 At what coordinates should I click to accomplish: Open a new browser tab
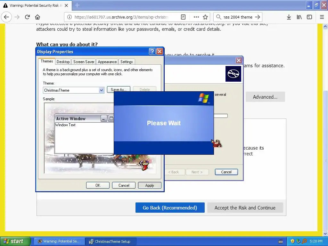tap(77, 5)
